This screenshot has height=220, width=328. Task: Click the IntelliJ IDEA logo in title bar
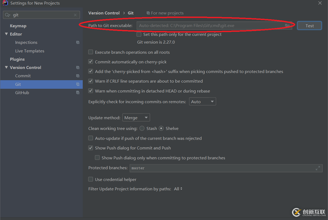pyautogui.click(x=5, y=3)
